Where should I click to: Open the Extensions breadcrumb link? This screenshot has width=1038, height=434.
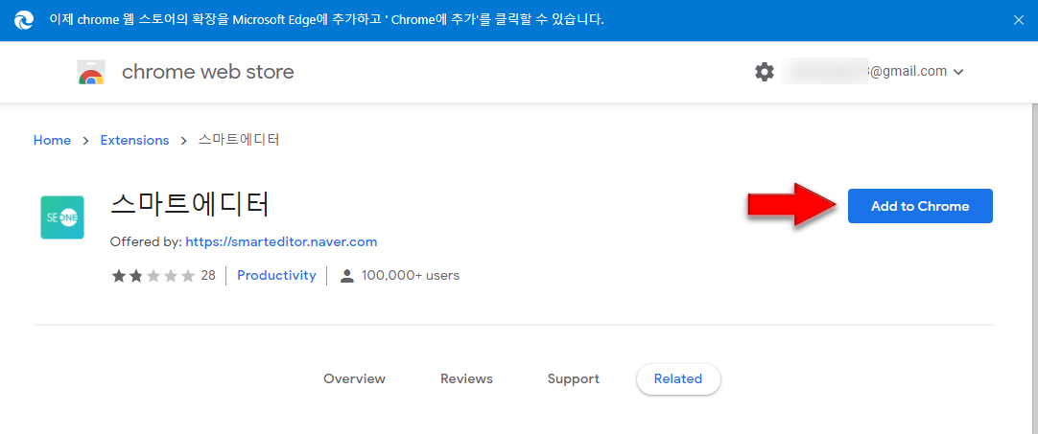click(x=135, y=140)
